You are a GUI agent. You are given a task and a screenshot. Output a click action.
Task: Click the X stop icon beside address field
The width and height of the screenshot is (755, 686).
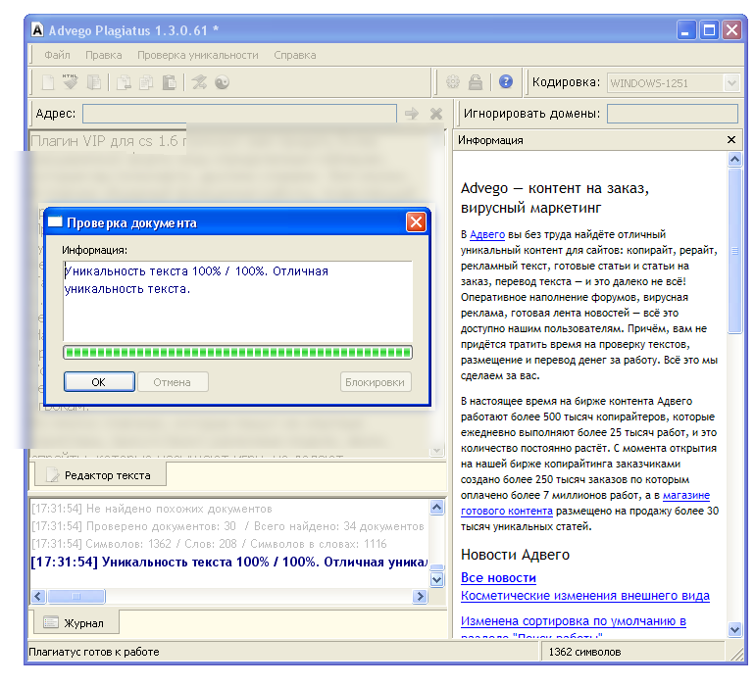click(x=436, y=114)
